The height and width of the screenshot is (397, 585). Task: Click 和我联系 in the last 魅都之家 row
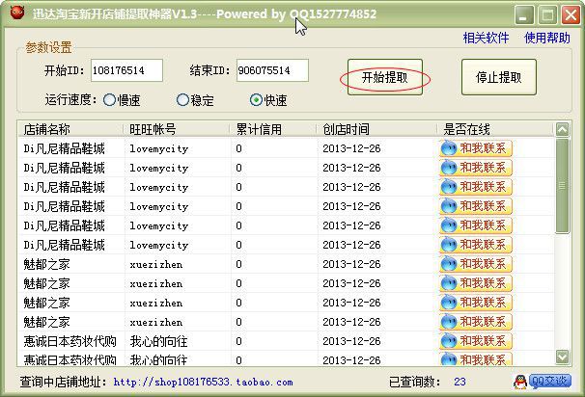[x=476, y=322]
